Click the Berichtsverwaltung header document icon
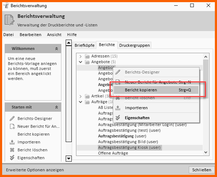This screenshot has width=217, height=177. [x=9, y=20]
